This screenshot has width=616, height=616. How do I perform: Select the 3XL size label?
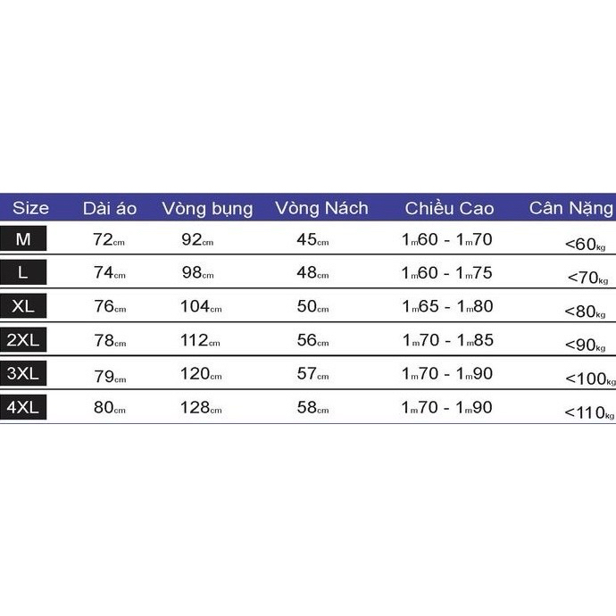pyautogui.click(x=23, y=374)
